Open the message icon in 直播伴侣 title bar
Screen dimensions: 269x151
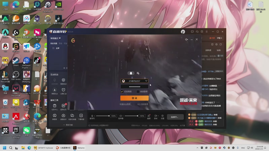pyautogui.click(x=192, y=32)
